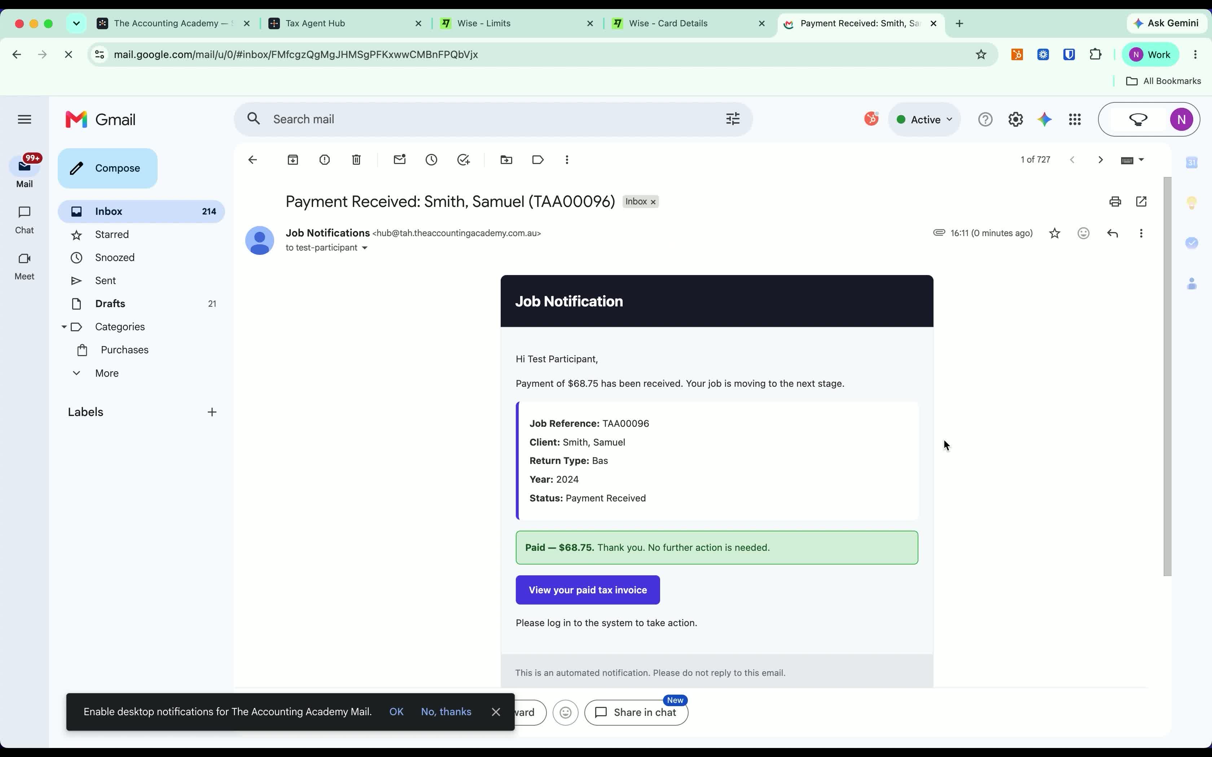The image size is (1212, 757).
Task: Open email in a new window
Action: [1141, 202]
